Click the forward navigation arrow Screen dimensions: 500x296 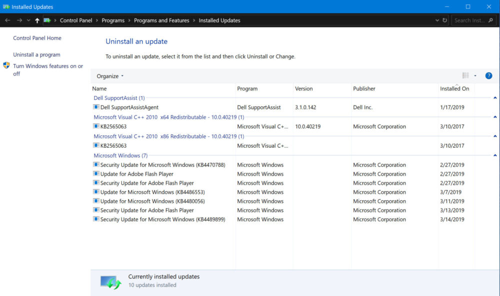pos(18,20)
